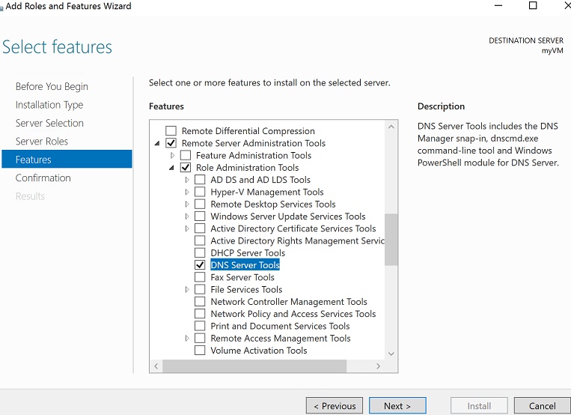Image resolution: width=571 pixels, height=415 pixels.
Task: Check Fax Server Tools checkbox
Action: (200, 277)
